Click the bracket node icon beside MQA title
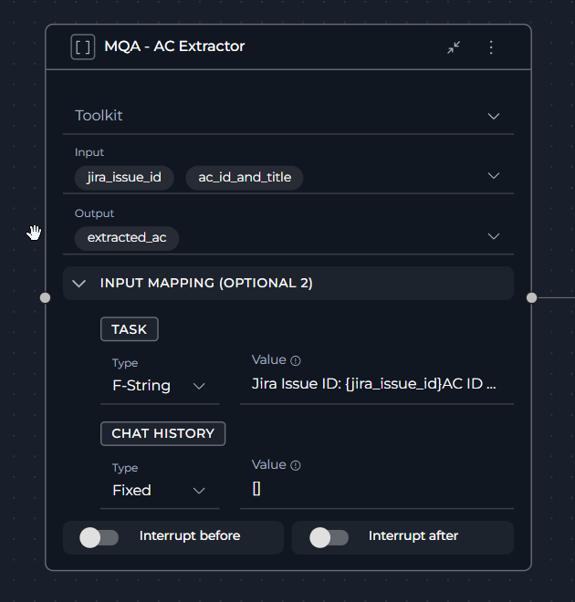The image size is (575, 602). tap(83, 47)
